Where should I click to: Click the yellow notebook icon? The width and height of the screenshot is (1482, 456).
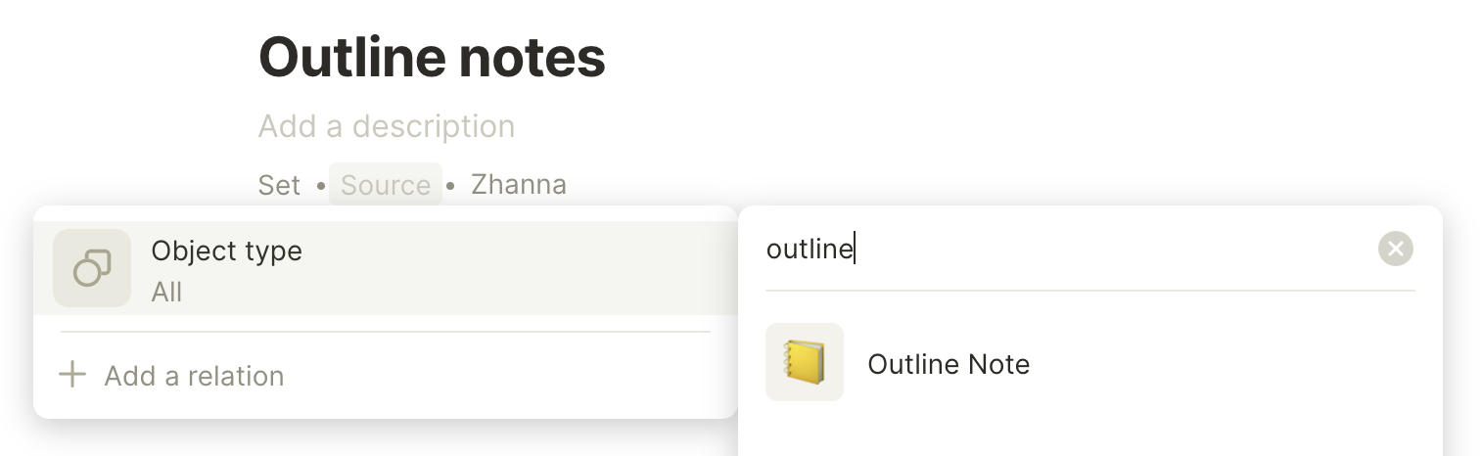pos(805,362)
